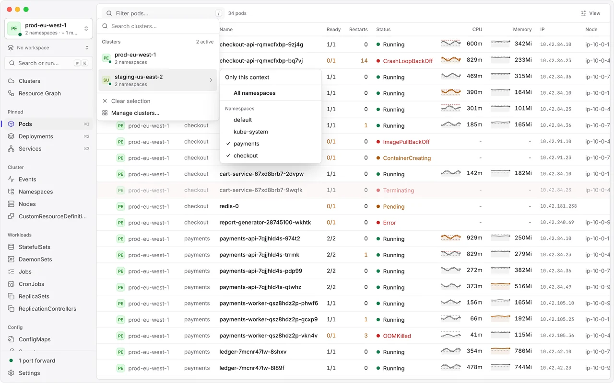Click the memory sparkline of ledger-7mcnr47lw-8shxv
The height and width of the screenshot is (383, 614).
(500, 350)
